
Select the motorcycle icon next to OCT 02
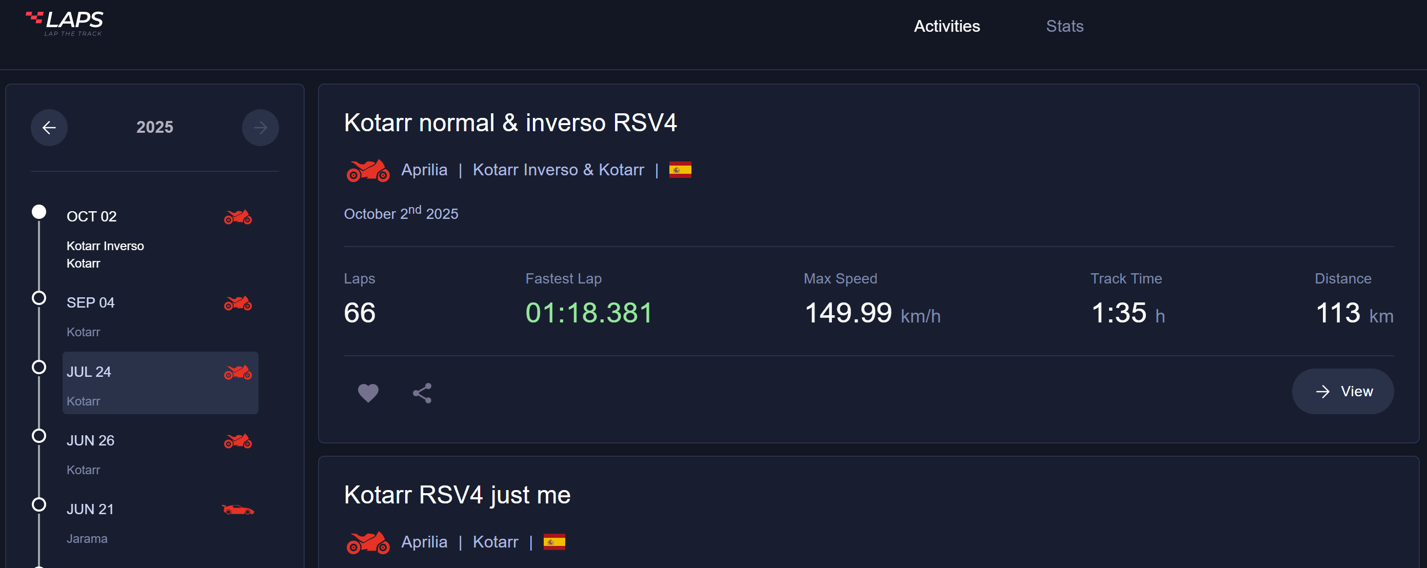point(238,217)
